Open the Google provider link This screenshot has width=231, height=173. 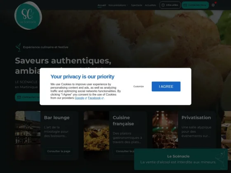click(x=79, y=98)
